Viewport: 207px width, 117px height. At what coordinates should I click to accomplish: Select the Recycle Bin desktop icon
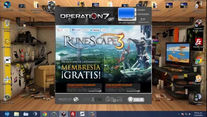(7, 25)
